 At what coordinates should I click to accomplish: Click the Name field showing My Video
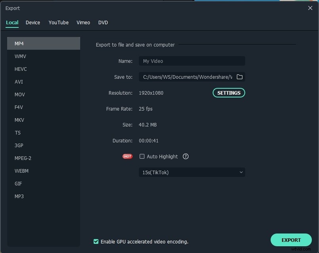(192, 61)
